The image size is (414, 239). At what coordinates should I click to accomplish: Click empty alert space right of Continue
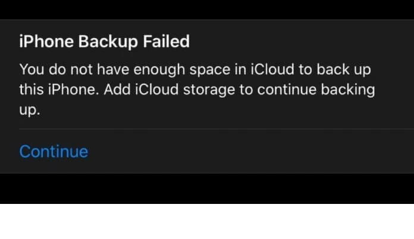click(250, 152)
